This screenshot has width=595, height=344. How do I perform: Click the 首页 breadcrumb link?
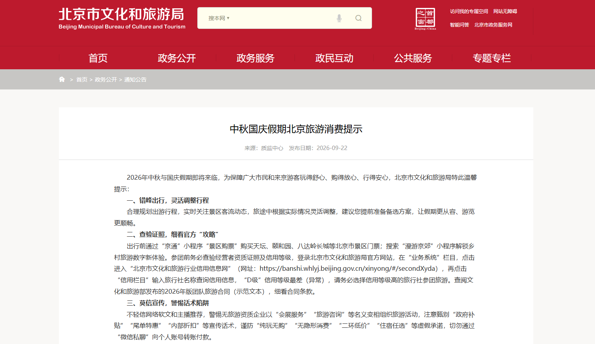point(82,80)
